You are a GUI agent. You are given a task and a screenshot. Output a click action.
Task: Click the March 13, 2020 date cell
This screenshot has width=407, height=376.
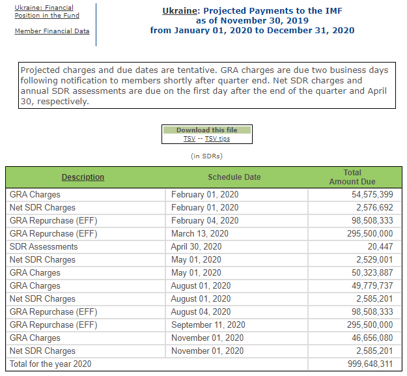(199, 234)
